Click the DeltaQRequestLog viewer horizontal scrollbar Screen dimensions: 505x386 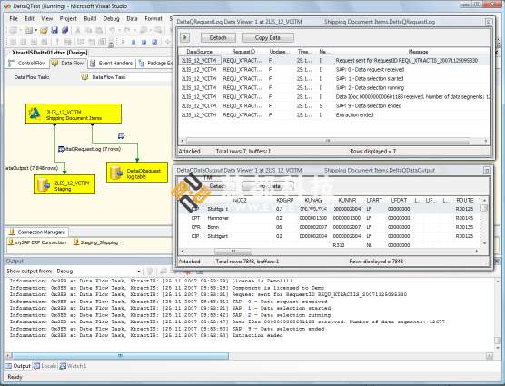pyautogui.click(x=328, y=141)
